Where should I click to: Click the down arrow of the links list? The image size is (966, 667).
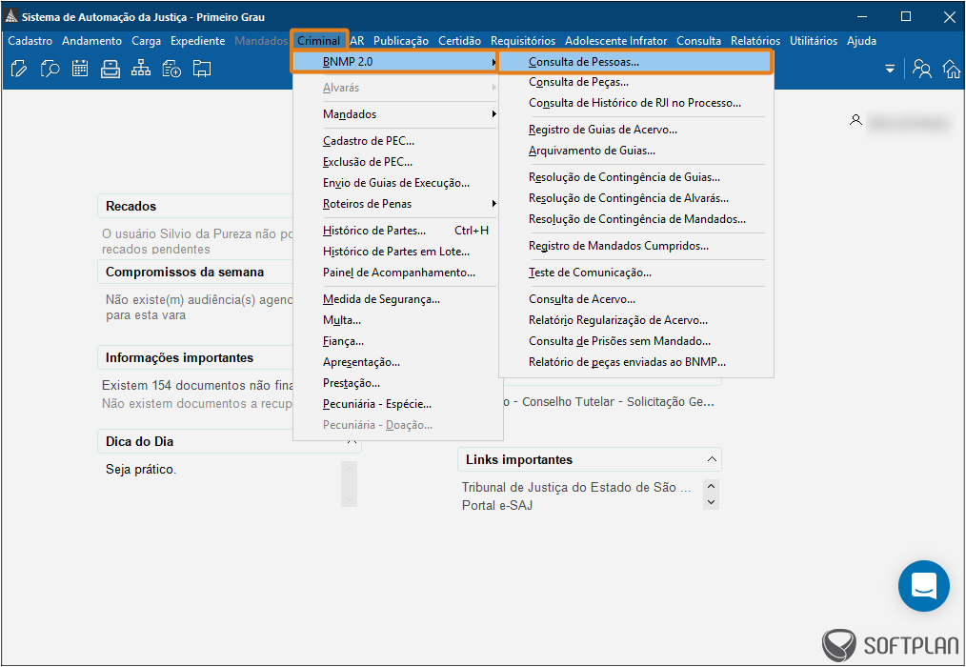tap(711, 502)
